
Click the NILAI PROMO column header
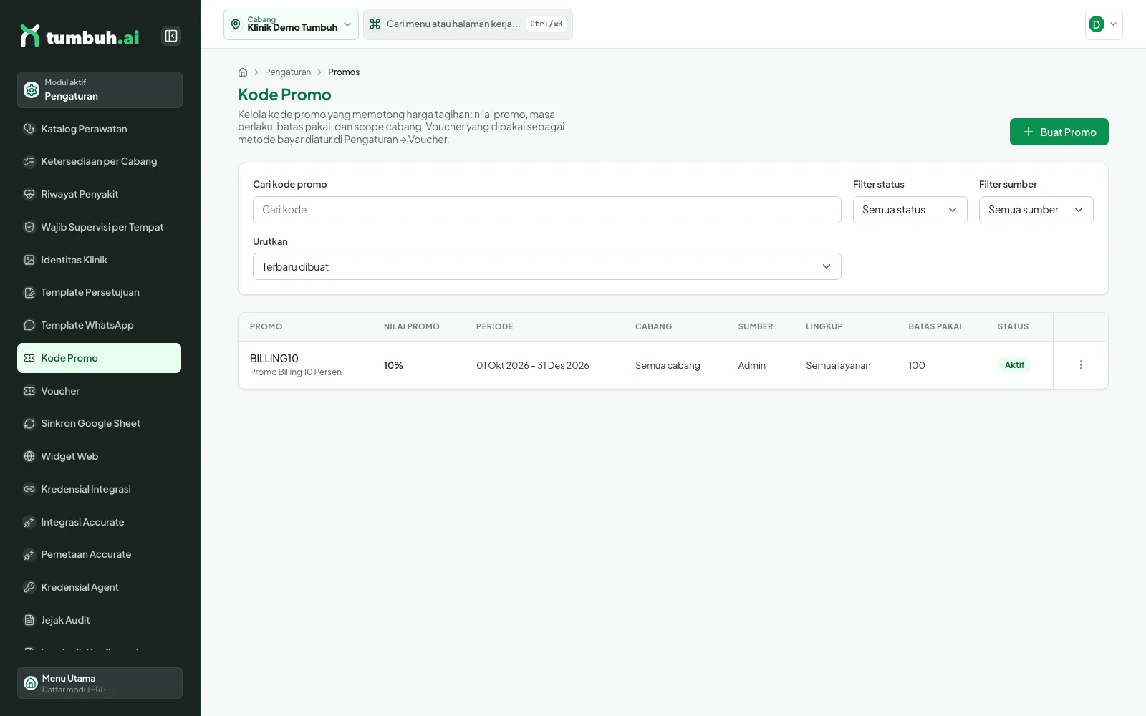pyautogui.click(x=412, y=326)
